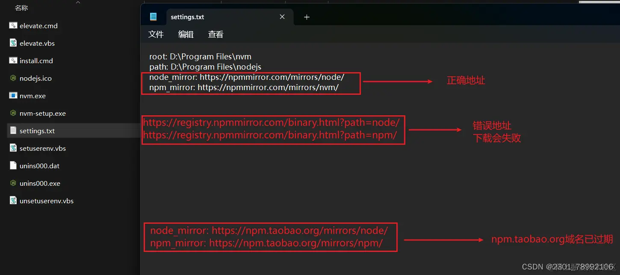Select the unsetuserenv.vbs file name
620x275 pixels.
(47, 201)
